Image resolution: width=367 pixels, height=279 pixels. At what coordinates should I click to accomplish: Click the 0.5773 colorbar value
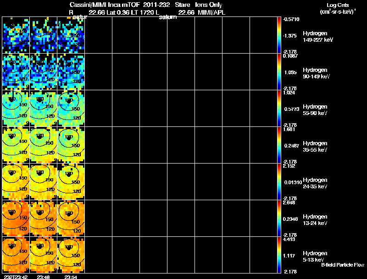coord(292,109)
